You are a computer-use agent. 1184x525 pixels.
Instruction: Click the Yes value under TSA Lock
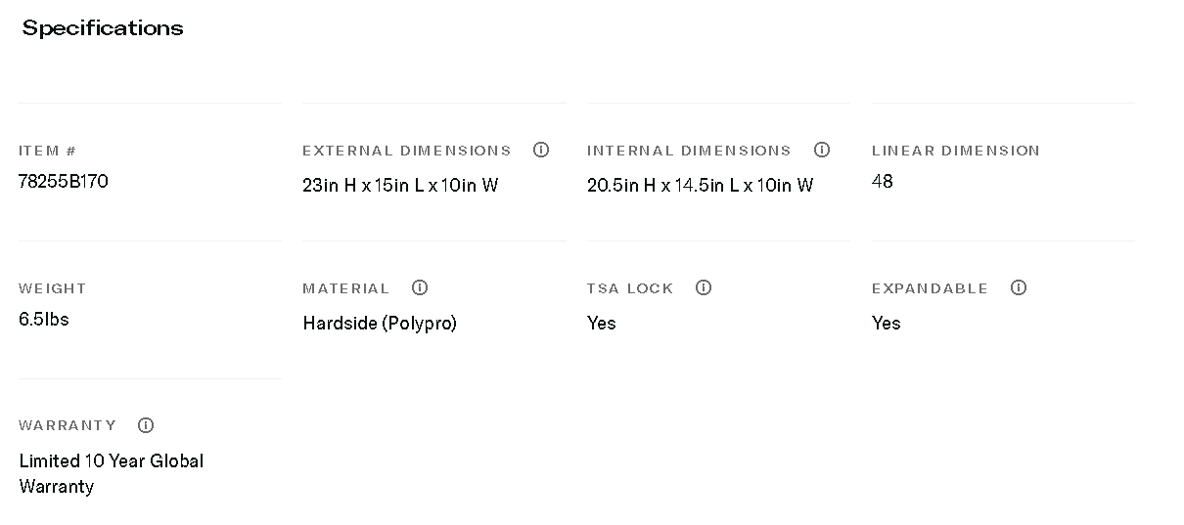point(602,323)
